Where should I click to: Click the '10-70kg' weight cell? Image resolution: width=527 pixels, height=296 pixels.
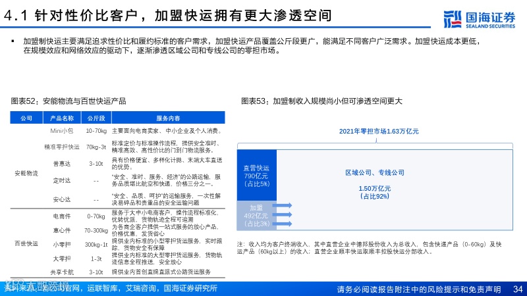(96, 131)
